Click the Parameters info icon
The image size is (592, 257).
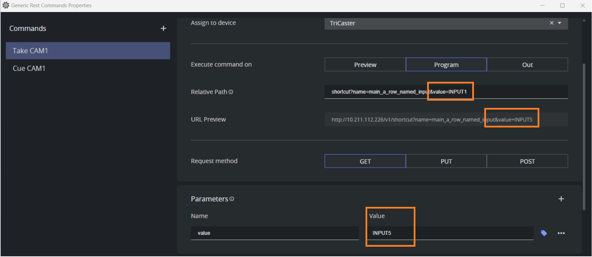click(232, 199)
